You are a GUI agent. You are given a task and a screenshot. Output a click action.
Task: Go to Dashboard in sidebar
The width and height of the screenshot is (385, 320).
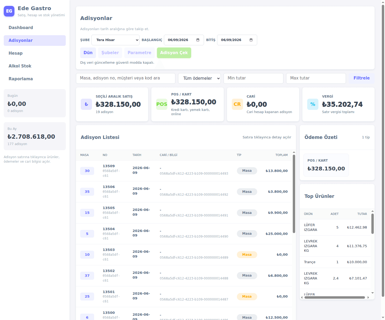click(x=35, y=28)
